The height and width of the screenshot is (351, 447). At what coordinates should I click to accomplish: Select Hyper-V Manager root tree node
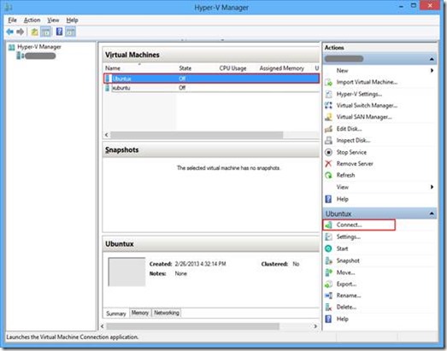[39, 47]
